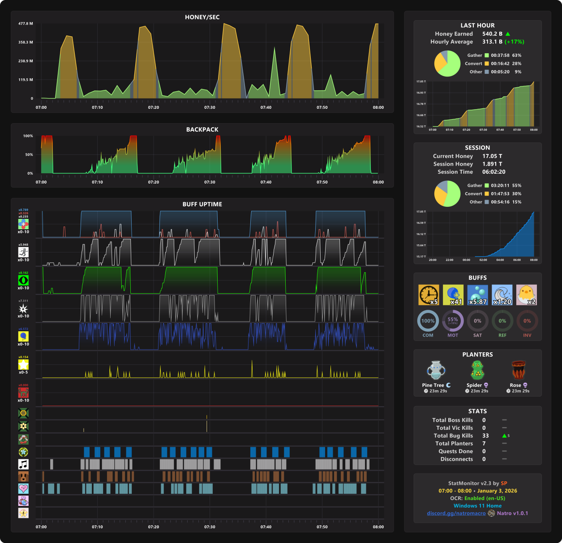This screenshot has width=562, height=543.
Task: Click the COM 100% progress ring
Action: (428, 321)
